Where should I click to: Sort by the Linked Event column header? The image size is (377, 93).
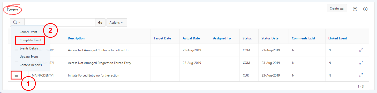pyautogui.click(x=337, y=38)
